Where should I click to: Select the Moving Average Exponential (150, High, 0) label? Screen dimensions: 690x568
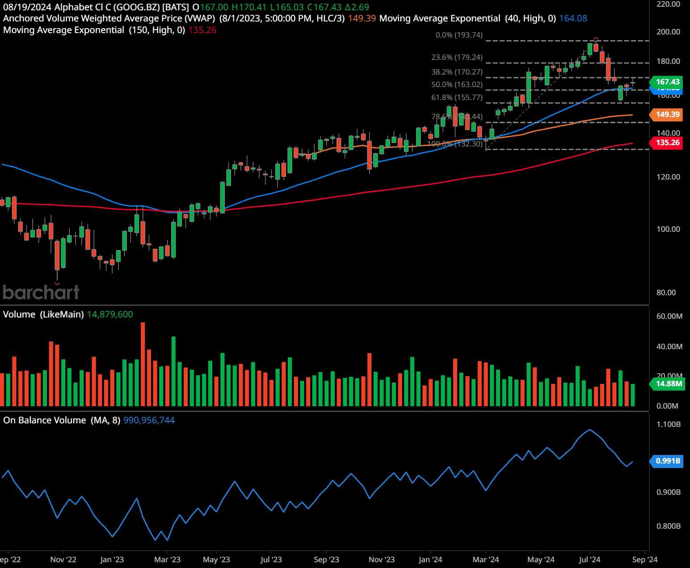click(x=94, y=30)
